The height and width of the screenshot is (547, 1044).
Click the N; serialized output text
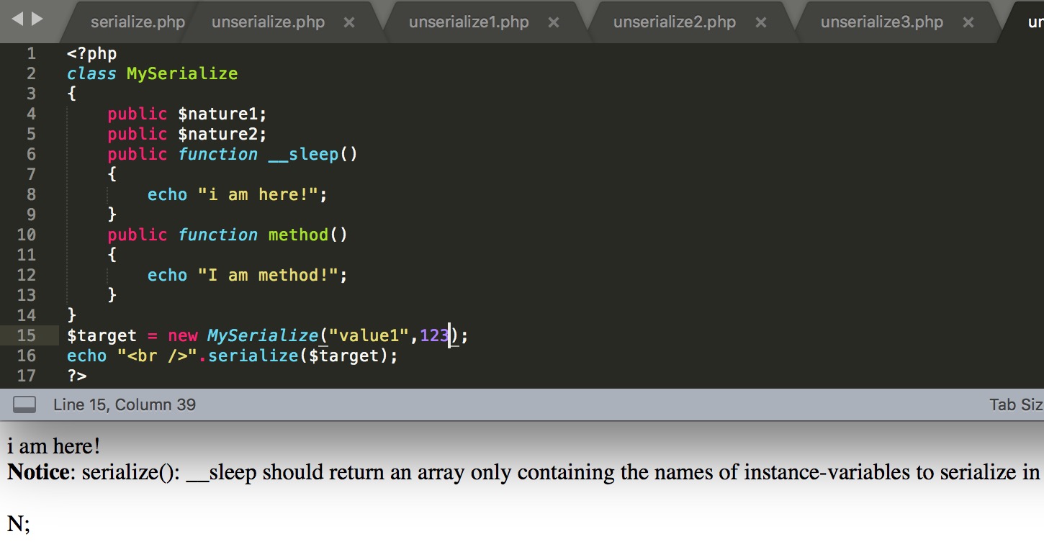point(19,524)
